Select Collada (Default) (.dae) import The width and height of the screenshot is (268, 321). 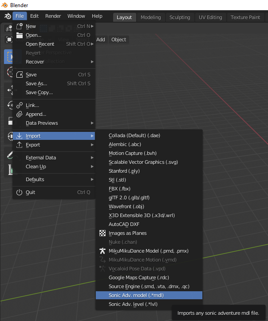tap(149, 135)
